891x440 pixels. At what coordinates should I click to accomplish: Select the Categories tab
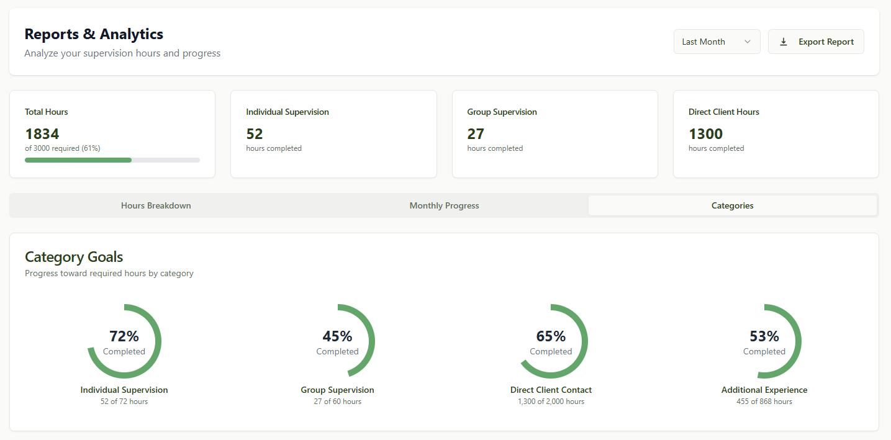click(x=732, y=205)
